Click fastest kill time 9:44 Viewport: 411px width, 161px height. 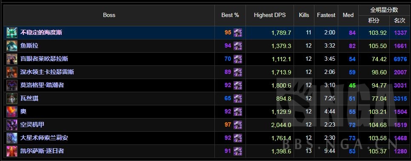[x=330, y=151]
